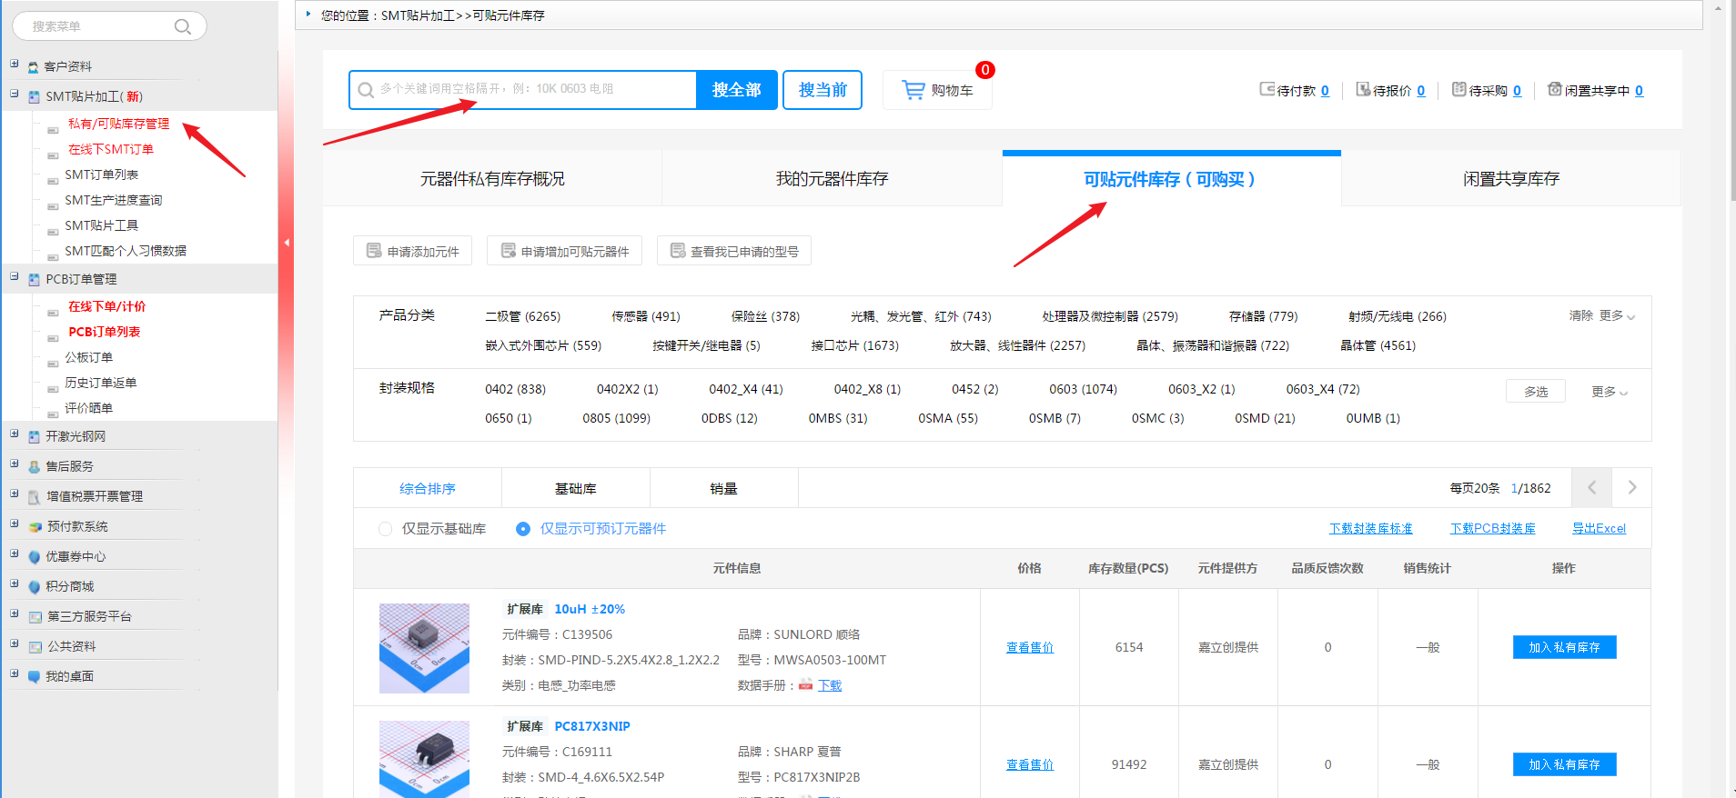Click the 待付款 pending payment icon
The height and width of the screenshot is (798, 1736).
pos(1267,89)
